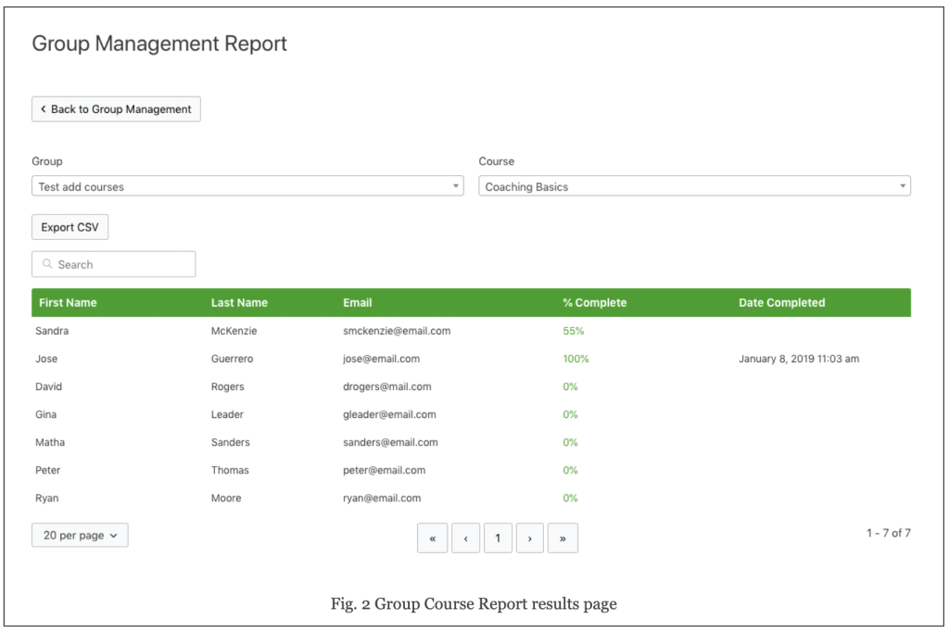Click email smckenzie@email.com

click(397, 331)
